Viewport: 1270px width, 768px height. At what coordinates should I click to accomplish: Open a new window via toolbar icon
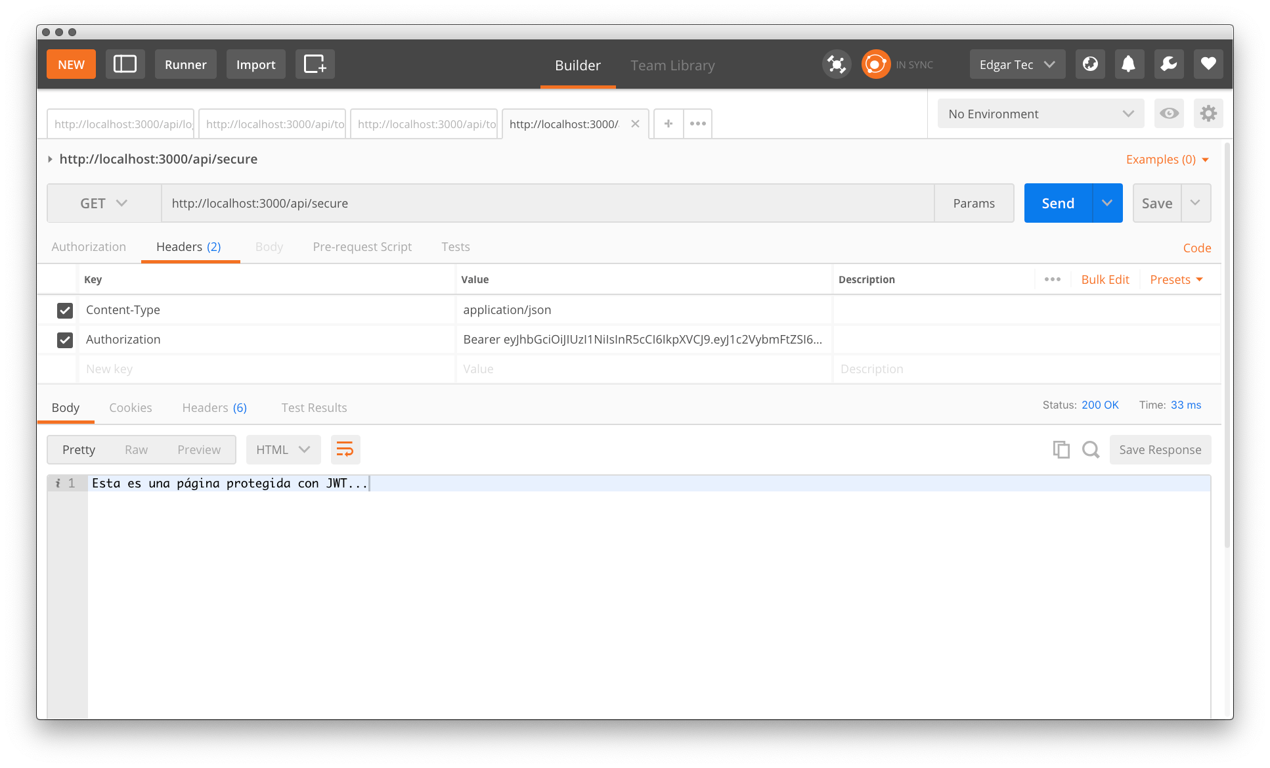(315, 64)
